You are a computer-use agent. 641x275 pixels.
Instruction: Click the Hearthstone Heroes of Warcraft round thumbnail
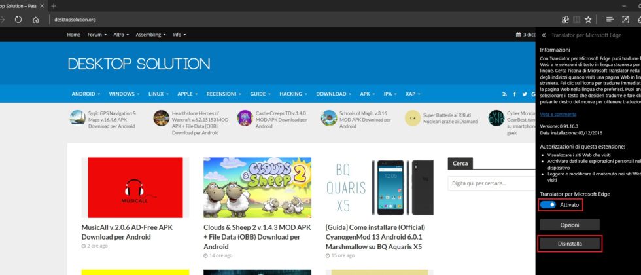(161, 118)
